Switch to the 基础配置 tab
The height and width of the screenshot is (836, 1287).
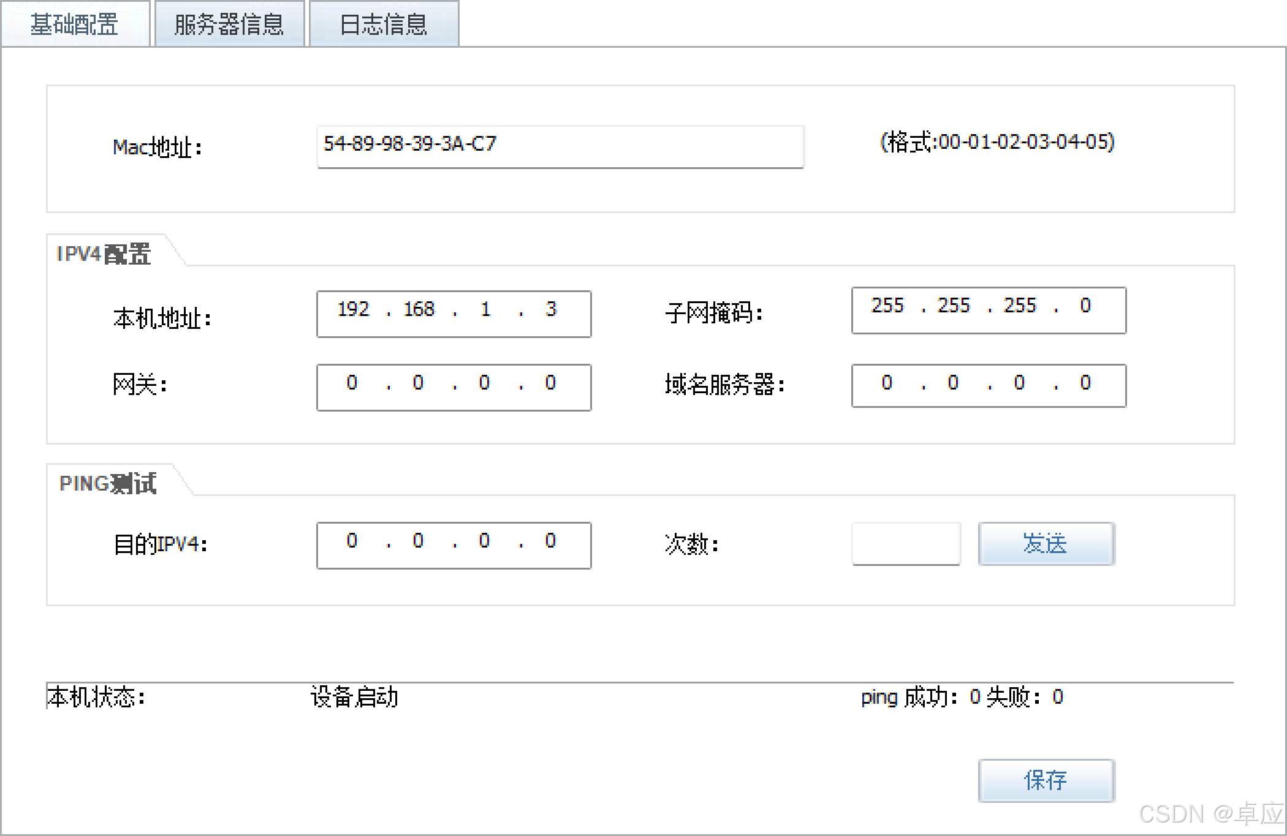(x=75, y=24)
